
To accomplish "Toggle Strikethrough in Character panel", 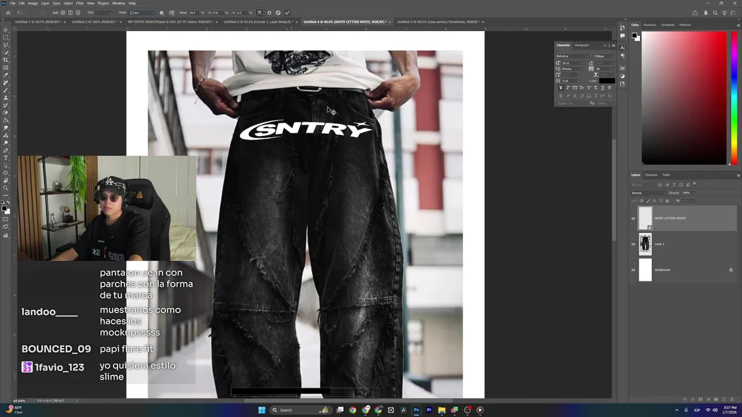I will [609, 87].
